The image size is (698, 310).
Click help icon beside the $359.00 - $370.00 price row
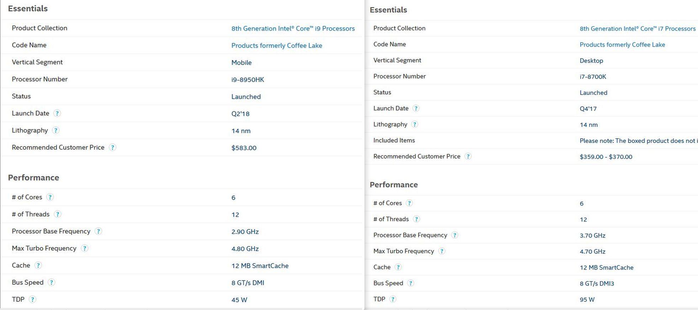pyautogui.click(x=468, y=156)
